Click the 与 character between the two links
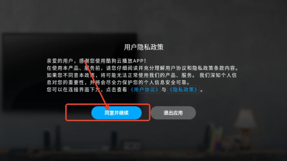 [x=164, y=90]
